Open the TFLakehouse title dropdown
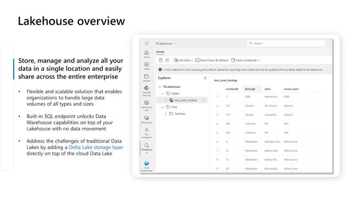 (175, 44)
